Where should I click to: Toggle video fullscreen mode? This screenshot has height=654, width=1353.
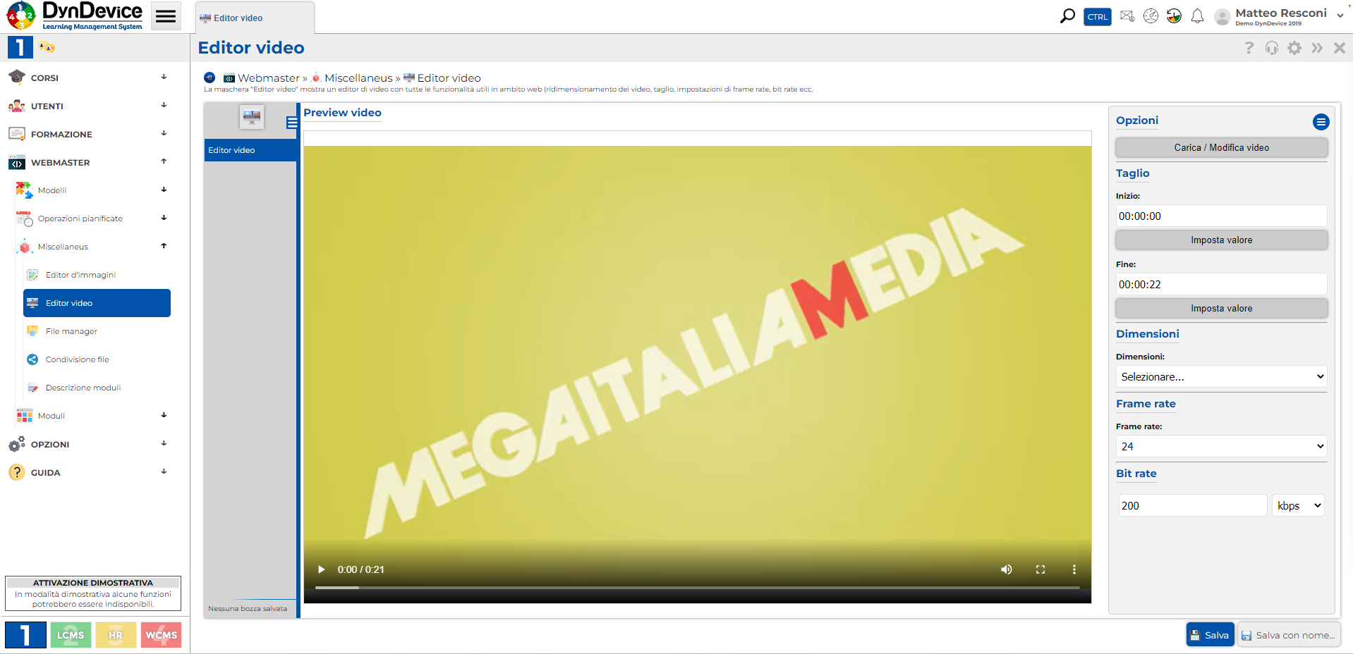(1040, 569)
